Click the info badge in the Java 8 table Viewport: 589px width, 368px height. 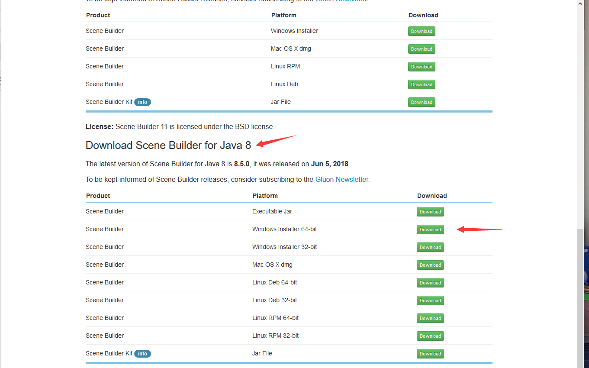coord(142,353)
